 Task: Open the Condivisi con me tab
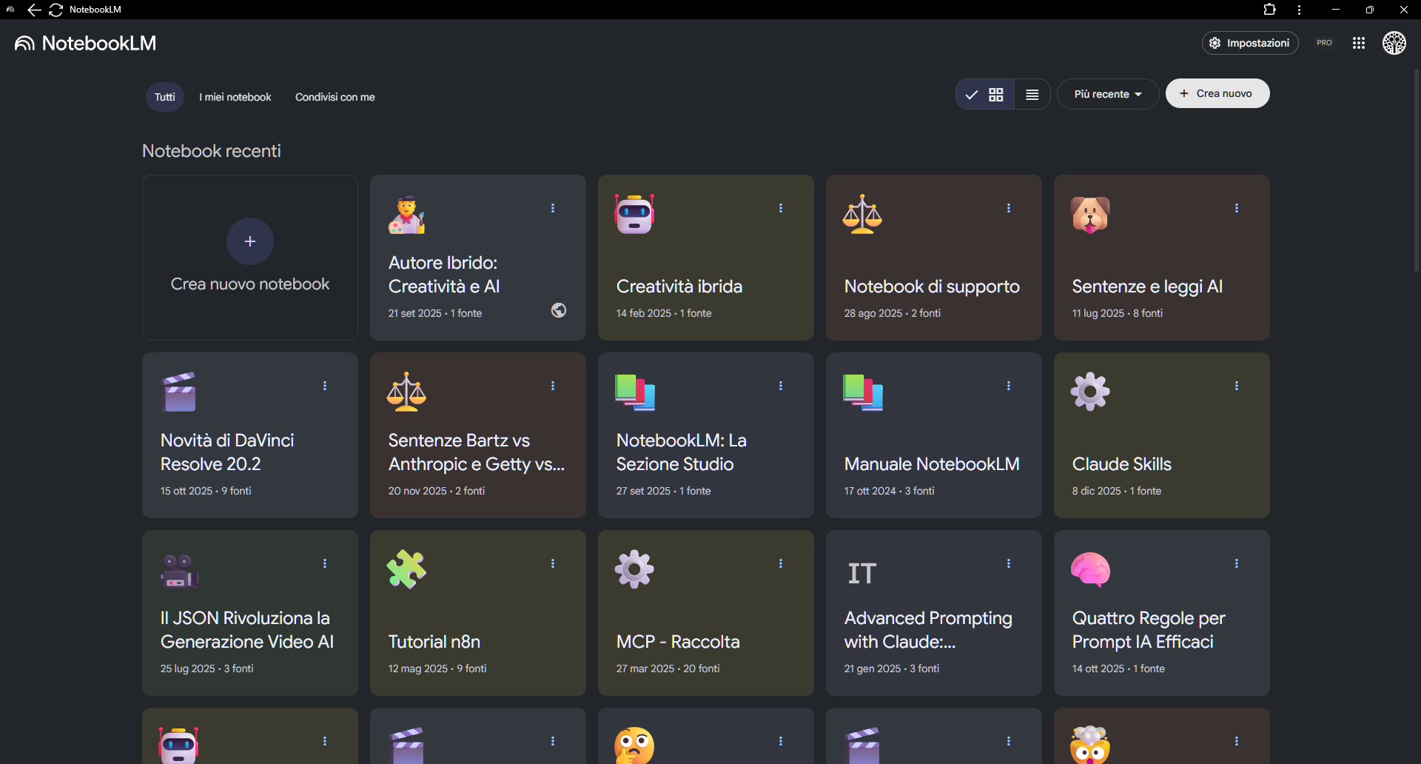335,97
